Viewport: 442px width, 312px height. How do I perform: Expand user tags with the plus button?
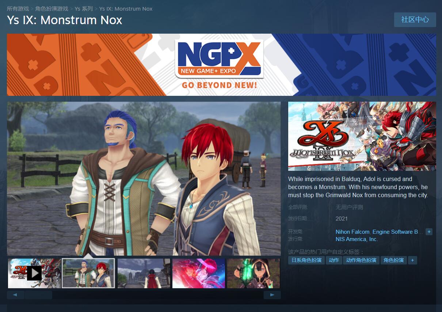tap(412, 260)
